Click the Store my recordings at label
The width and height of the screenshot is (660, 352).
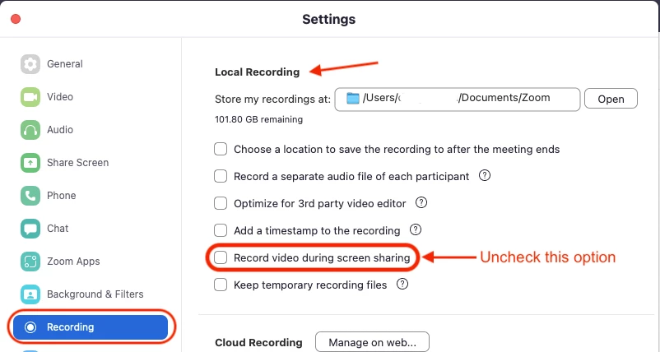(272, 100)
